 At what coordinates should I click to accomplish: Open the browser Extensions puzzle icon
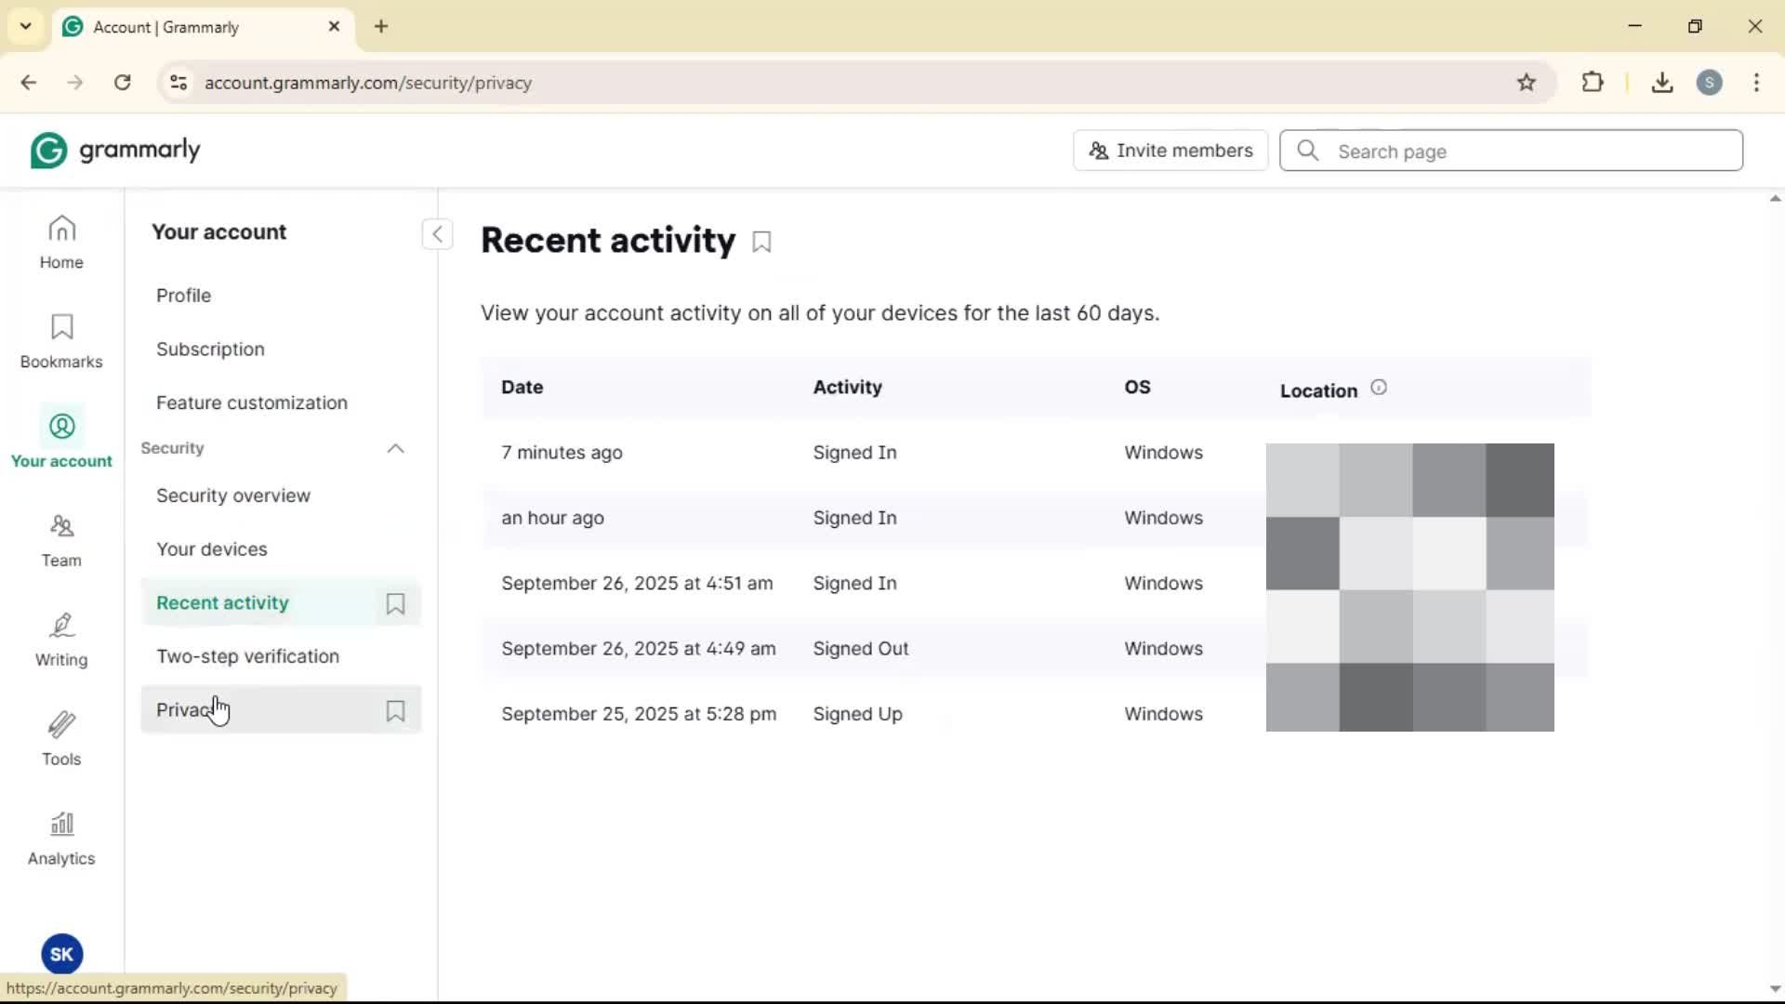click(1593, 82)
